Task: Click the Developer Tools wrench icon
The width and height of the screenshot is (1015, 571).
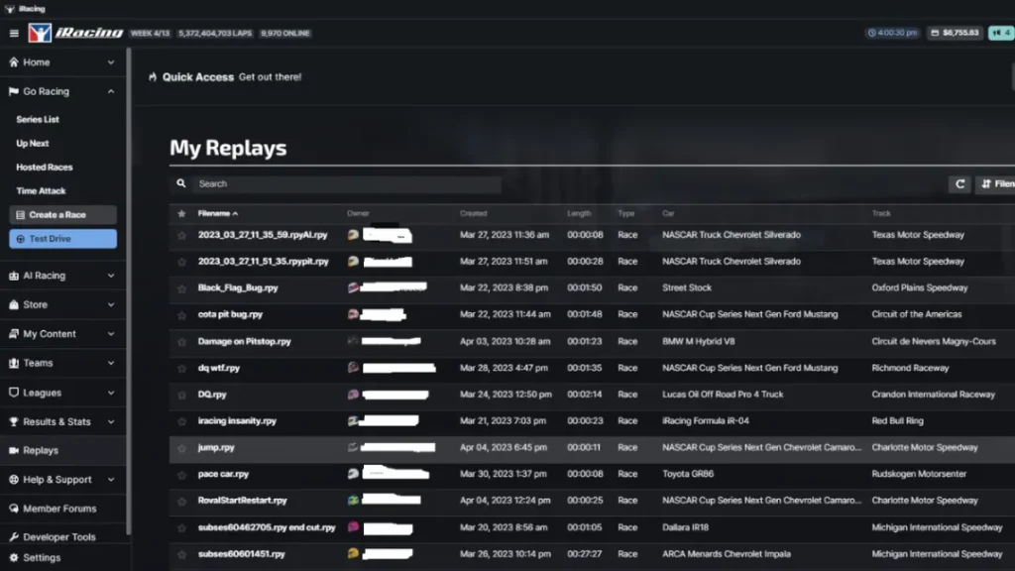Action: [14, 536]
